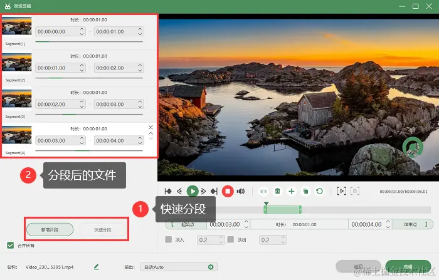Viewport: 439px width, 280px height.
Task: Click the green play button
Action: 193,191
